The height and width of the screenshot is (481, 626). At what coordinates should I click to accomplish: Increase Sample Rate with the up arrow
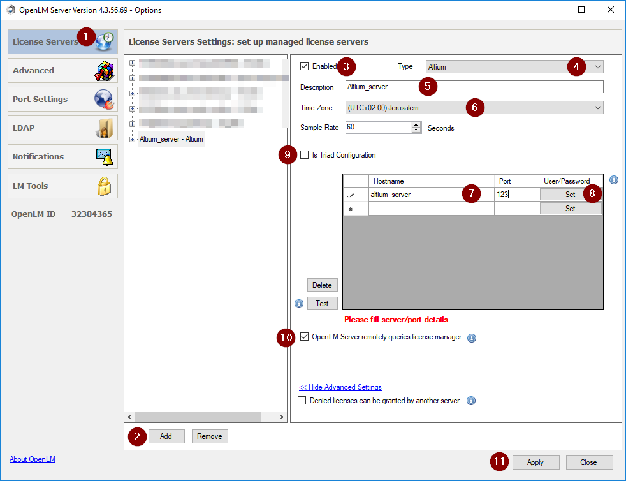(x=417, y=124)
